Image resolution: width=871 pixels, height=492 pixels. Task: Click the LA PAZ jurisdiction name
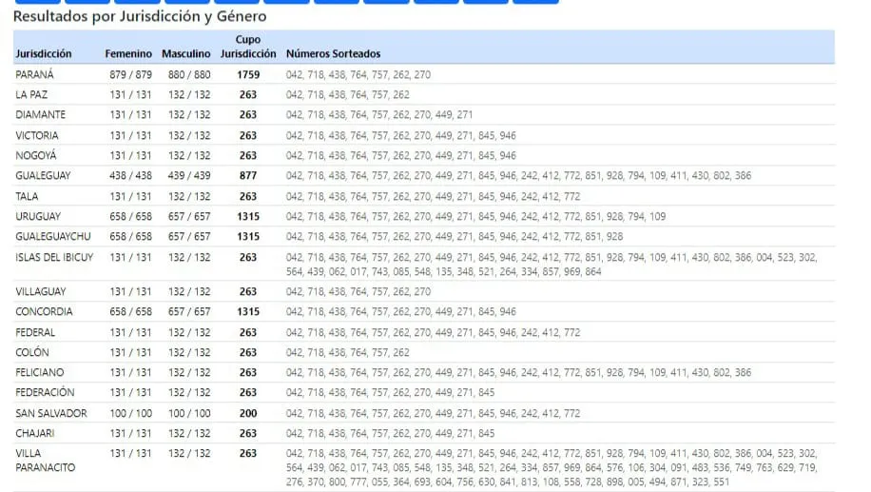[x=31, y=95]
